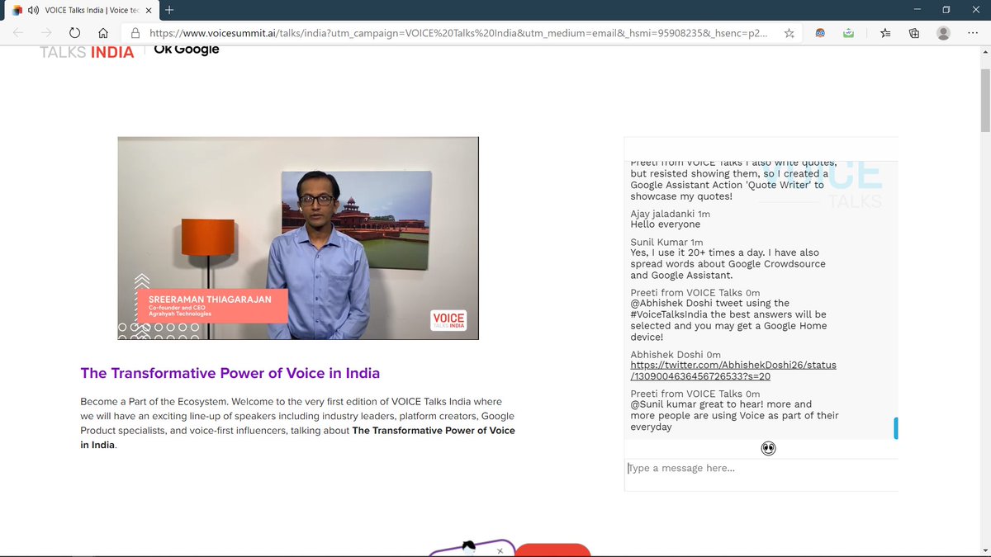This screenshot has height=557, width=991.
Task: Open Abhishek Doshi's Twitter status link
Action: 733,370
